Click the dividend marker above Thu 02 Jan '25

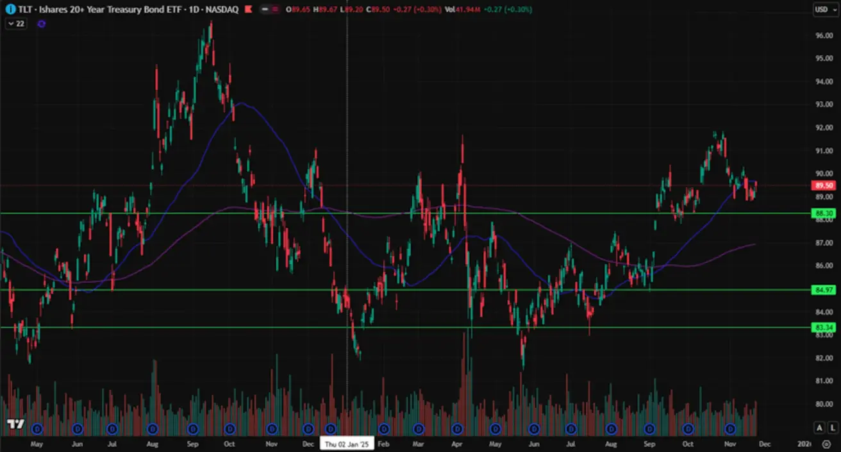(x=331, y=428)
